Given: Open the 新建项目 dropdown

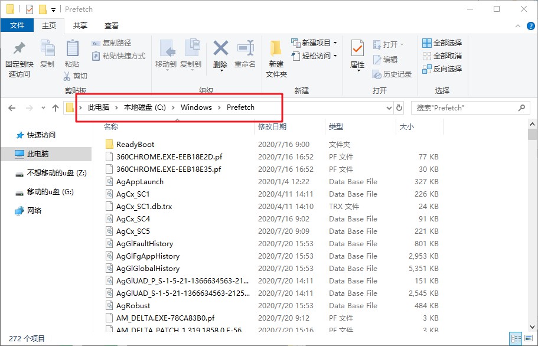Looking at the screenshot, I should 314,43.
